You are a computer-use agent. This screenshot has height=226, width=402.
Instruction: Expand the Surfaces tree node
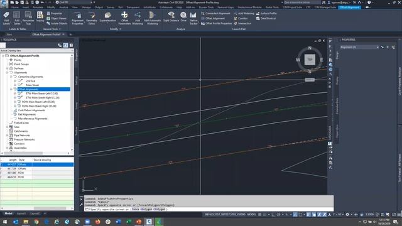7,68
